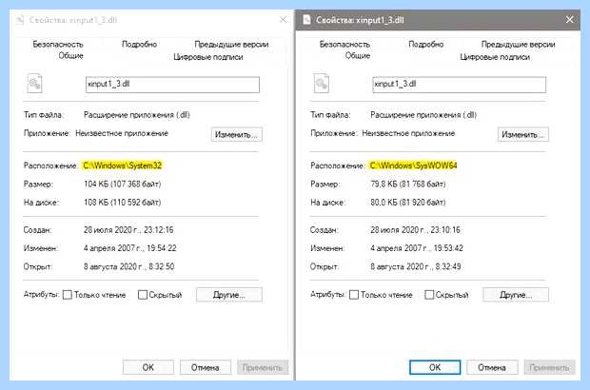Click "Отмена" in the SysWOW64 window

tap(492, 367)
